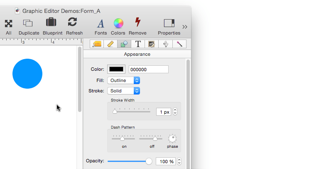Click the document icon in title bar
The image size is (314, 169).
coord(17,11)
